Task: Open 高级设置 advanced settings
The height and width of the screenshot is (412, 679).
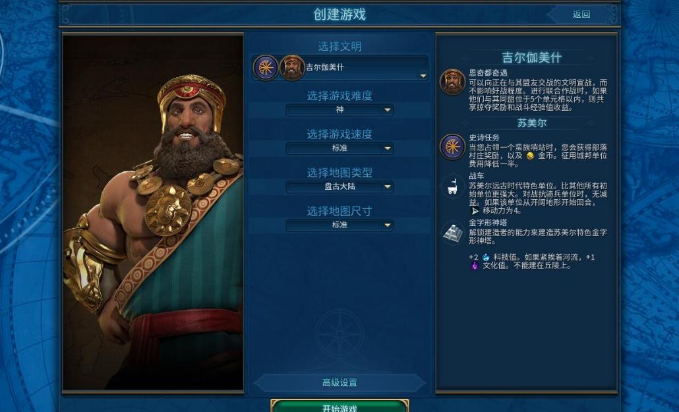Action: click(340, 382)
